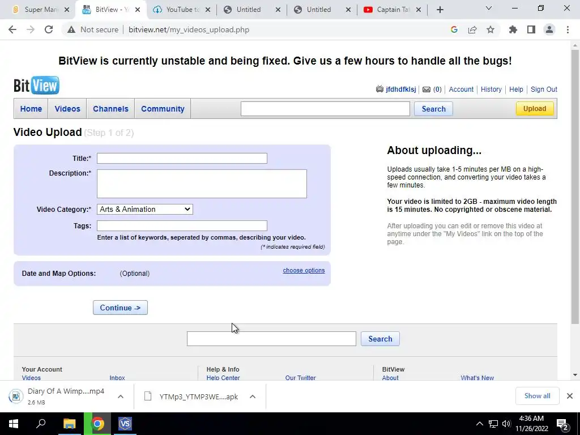The width and height of the screenshot is (580, 435).
Task: Open the inbox envelope icon
Action: click(427, 89)
